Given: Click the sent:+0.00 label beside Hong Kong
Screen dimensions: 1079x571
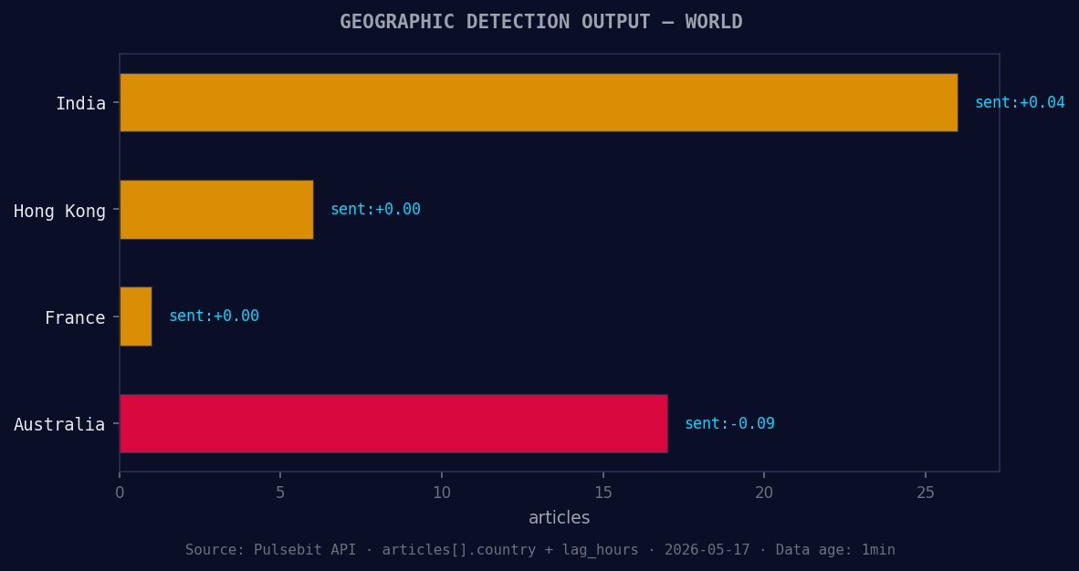Looking at the screenshot, I should (376, 209).
